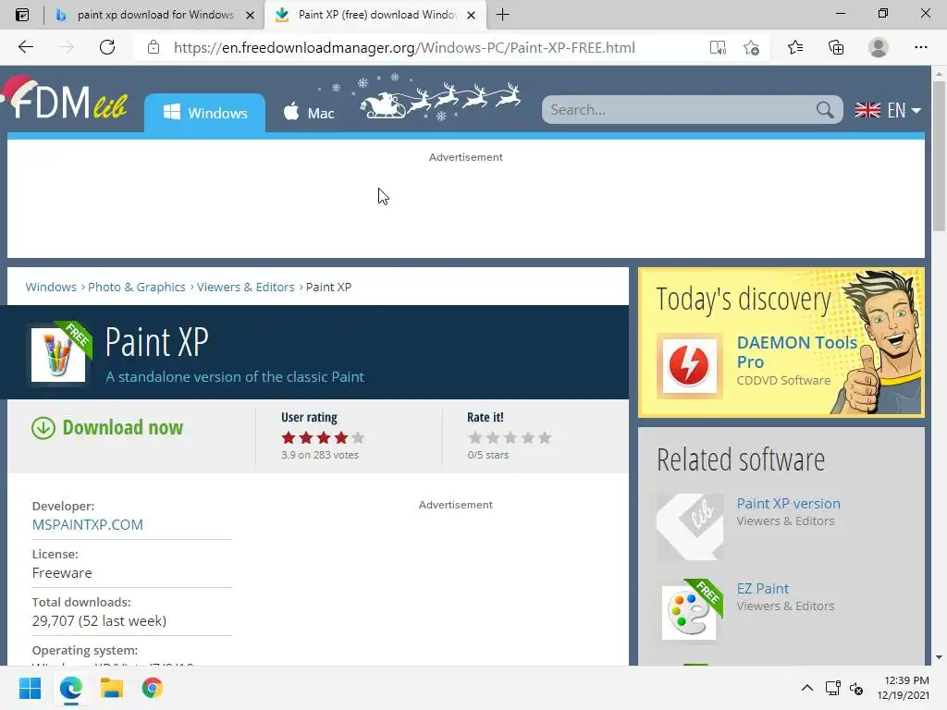Rate Paint XP five stars

coord(545,437)
